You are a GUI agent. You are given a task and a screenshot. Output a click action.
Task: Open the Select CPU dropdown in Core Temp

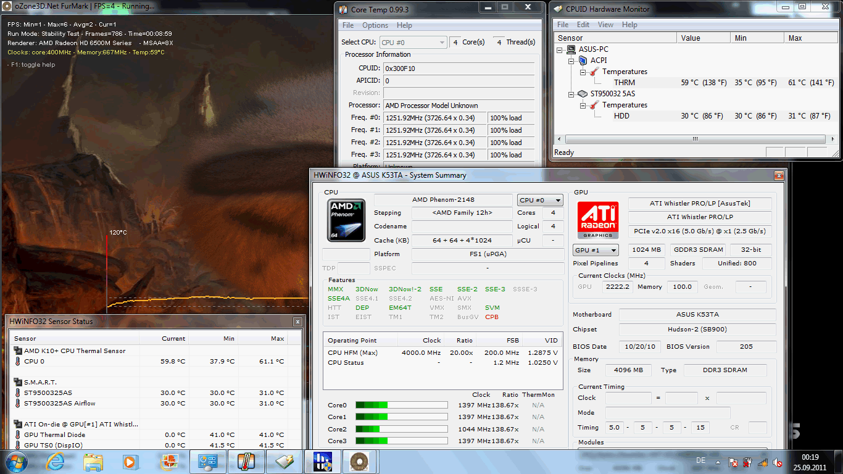coord(413,42)
